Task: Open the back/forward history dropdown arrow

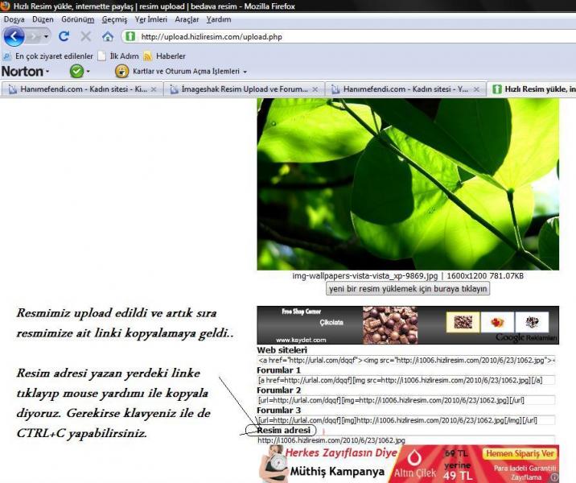Action: click(x=46, y=37)
